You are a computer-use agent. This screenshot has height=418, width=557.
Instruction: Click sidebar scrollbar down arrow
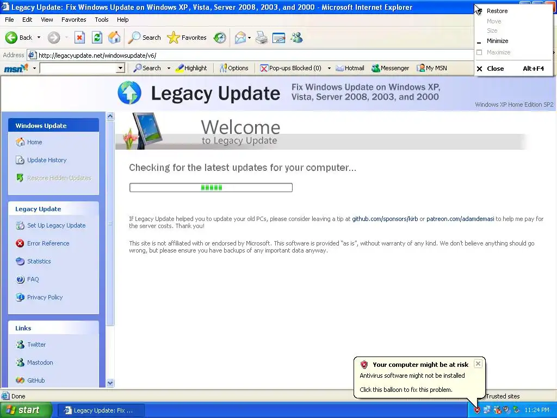[110, 383]
